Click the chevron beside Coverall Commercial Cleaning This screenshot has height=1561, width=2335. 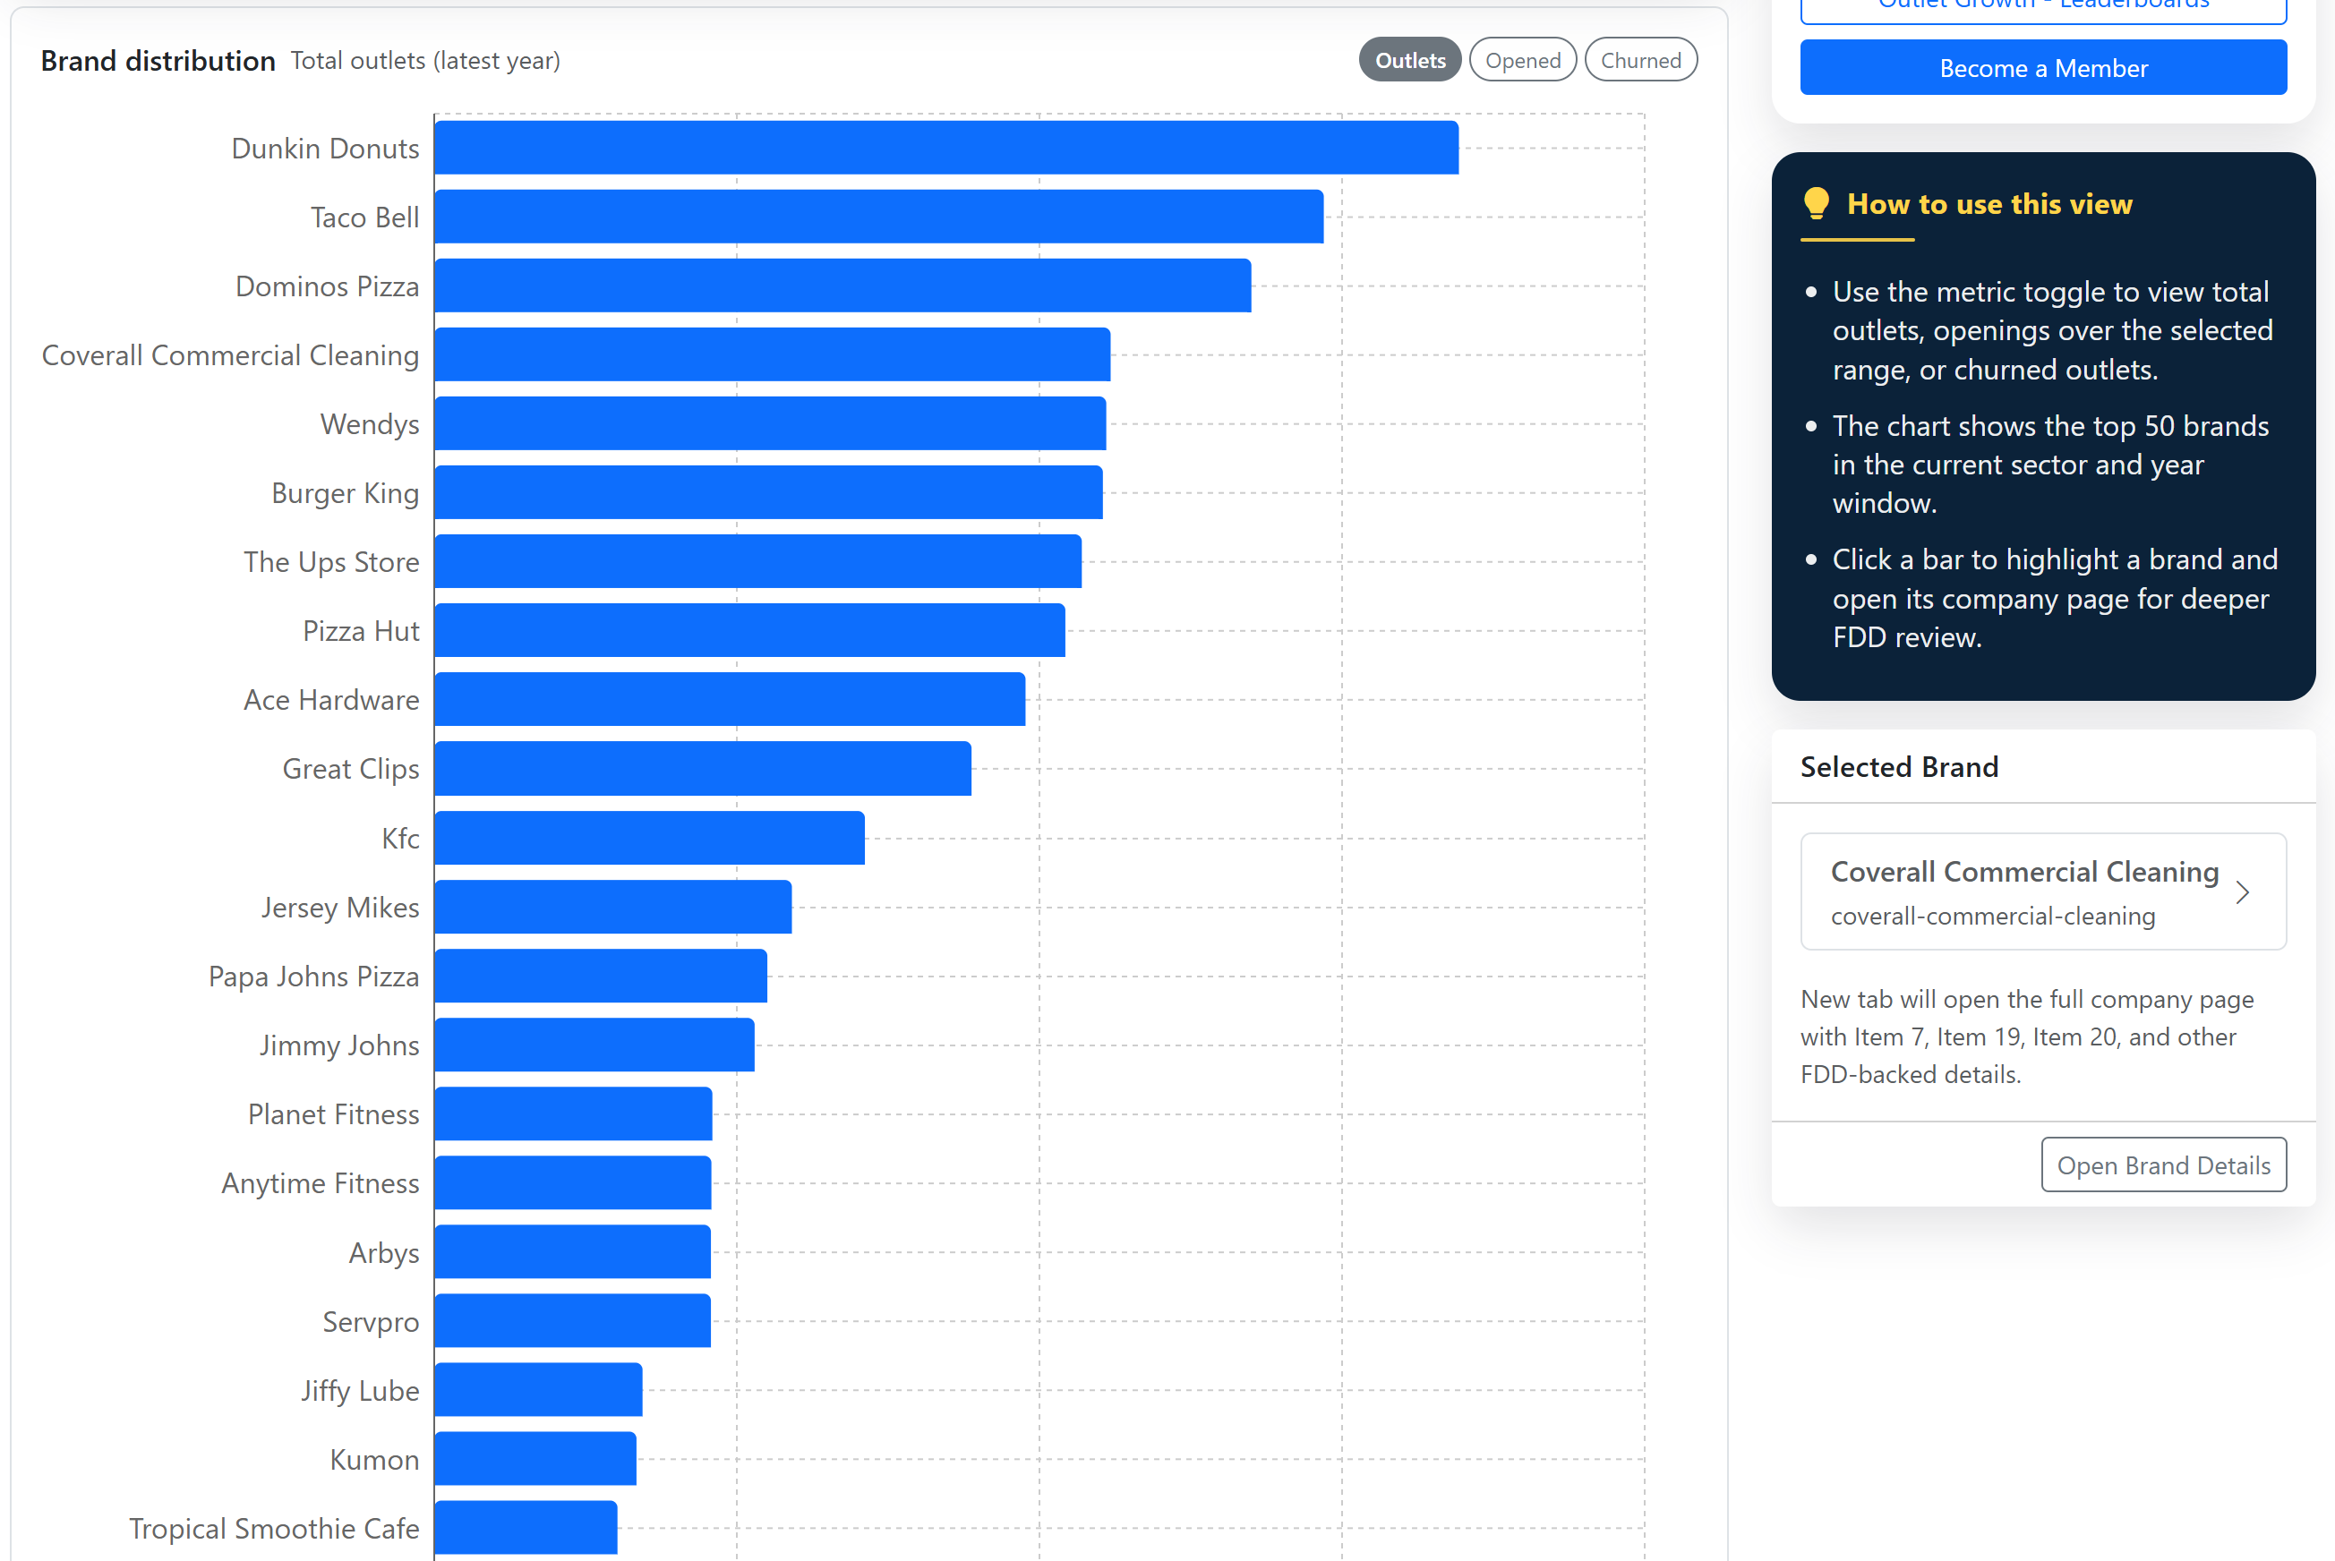coord(2244,892)
